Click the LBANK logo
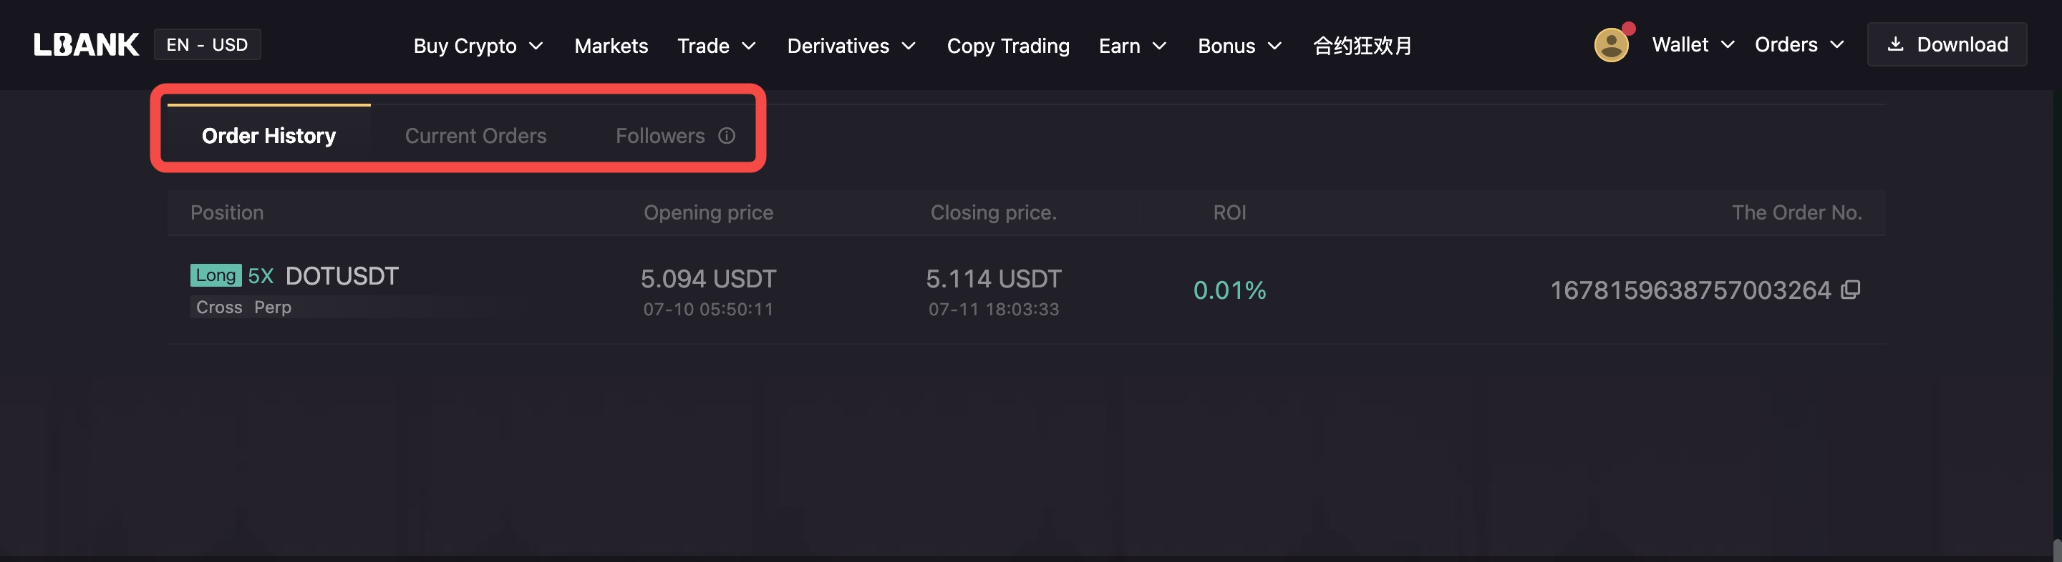2062x562 pixels. pos(87,45)
